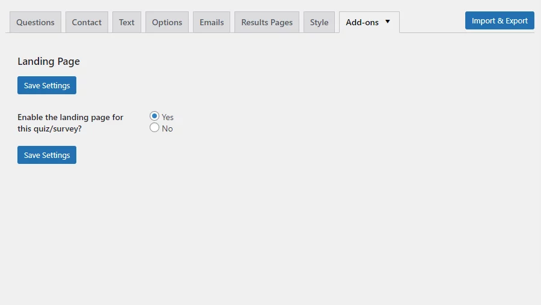The width and height of the screenshot is (541, 305).
Task: Switch to Results Pages tab
Action: click(267, 22)
